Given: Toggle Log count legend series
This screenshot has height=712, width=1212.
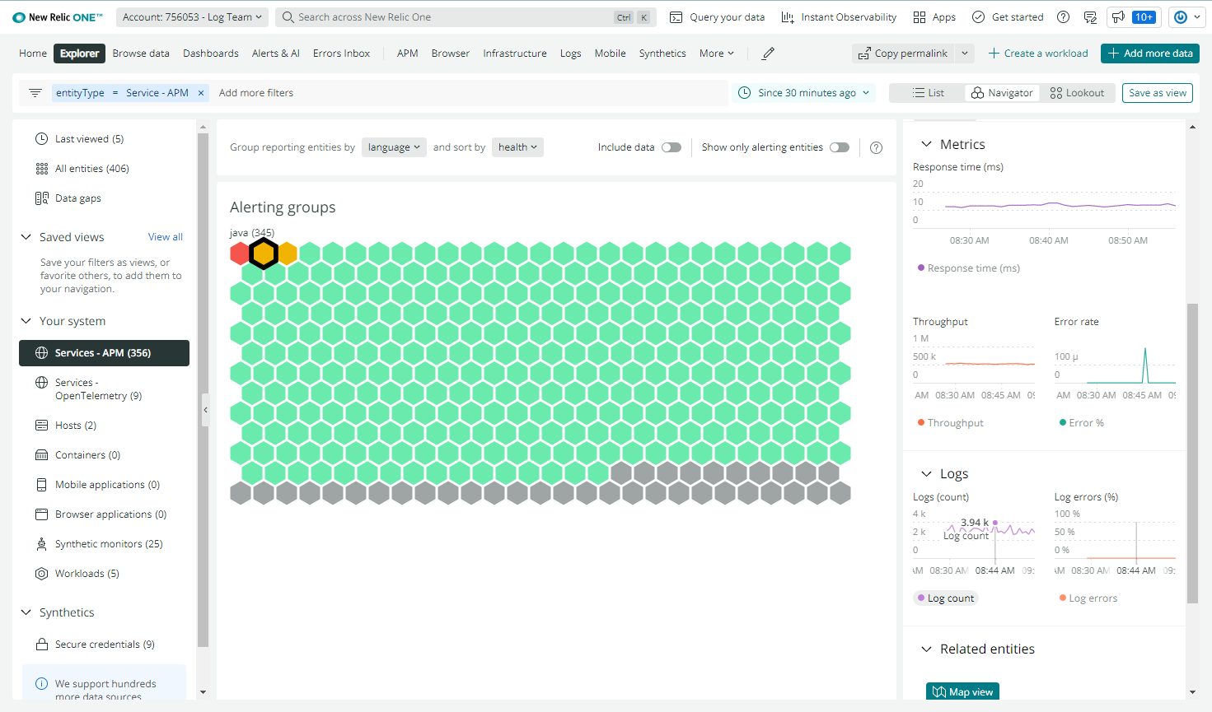Looking at the screenshot, I should 946,598.
